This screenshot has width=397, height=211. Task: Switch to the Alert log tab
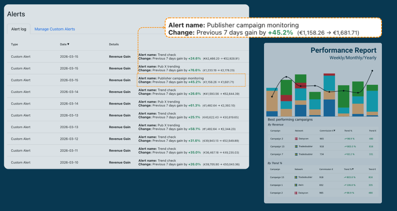(x=19, y=29)
